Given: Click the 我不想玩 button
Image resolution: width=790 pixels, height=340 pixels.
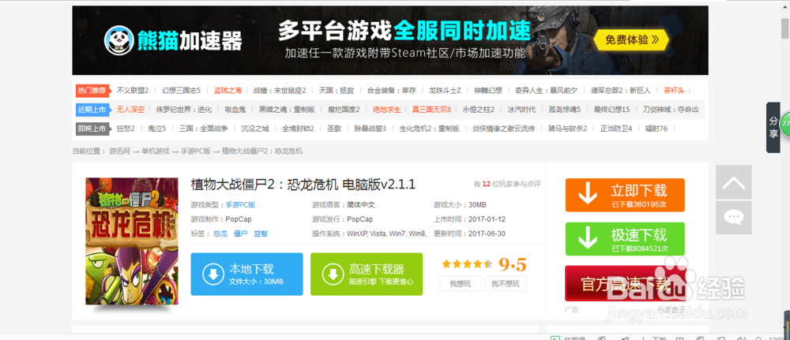Looking at the screenshot, I should click(x=506, y=284).
